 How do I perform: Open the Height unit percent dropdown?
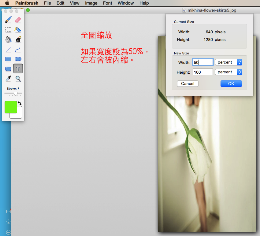coord(229,72)
